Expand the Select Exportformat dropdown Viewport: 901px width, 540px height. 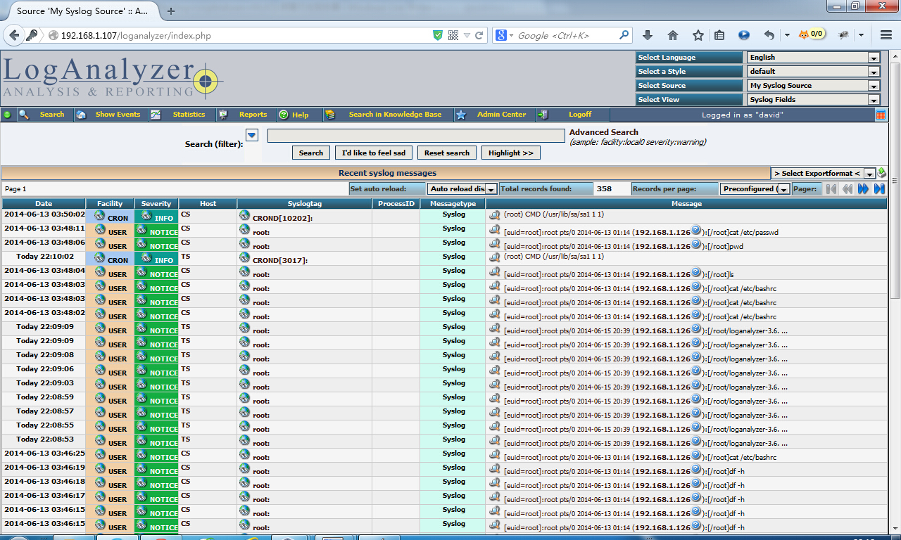pyautogui.click(x=869, y=172)
